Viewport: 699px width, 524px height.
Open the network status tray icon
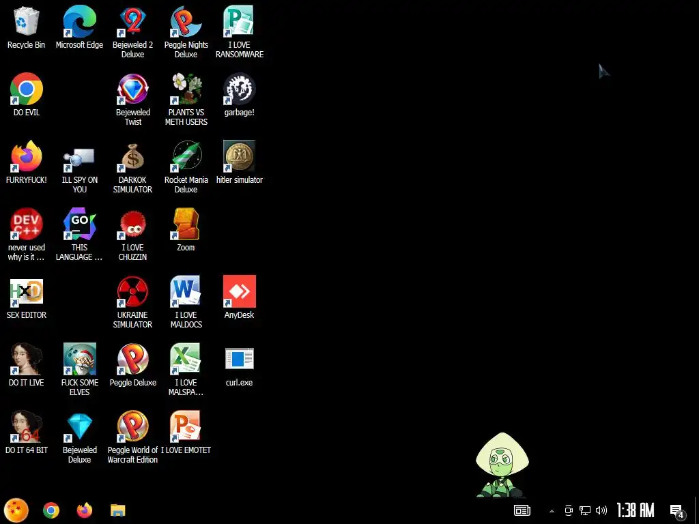(x=585, y=510)
